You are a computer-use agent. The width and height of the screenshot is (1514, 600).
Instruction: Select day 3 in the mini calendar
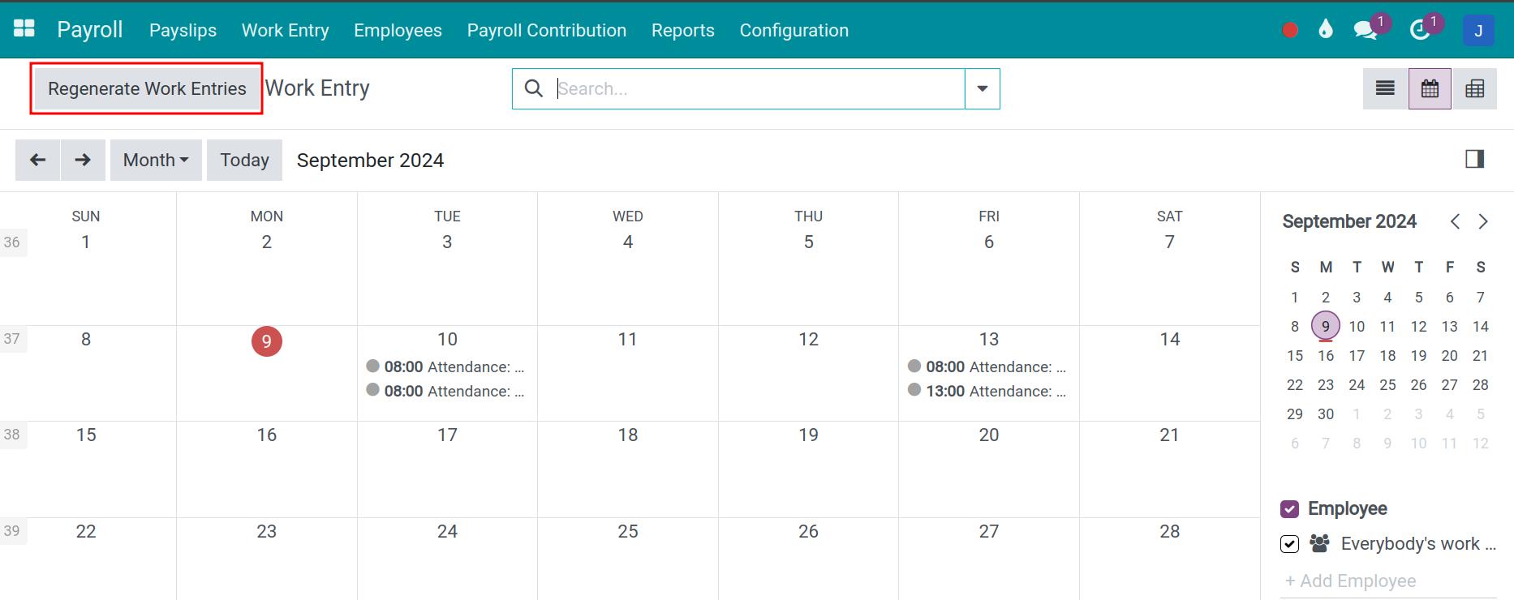pos(1357,297)
